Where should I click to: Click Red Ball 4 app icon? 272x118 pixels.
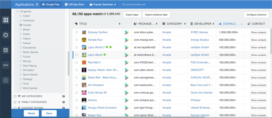point(84,62)
